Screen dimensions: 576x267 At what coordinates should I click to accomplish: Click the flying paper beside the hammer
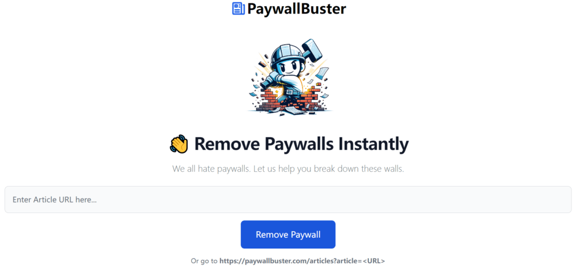coord(322,75)
